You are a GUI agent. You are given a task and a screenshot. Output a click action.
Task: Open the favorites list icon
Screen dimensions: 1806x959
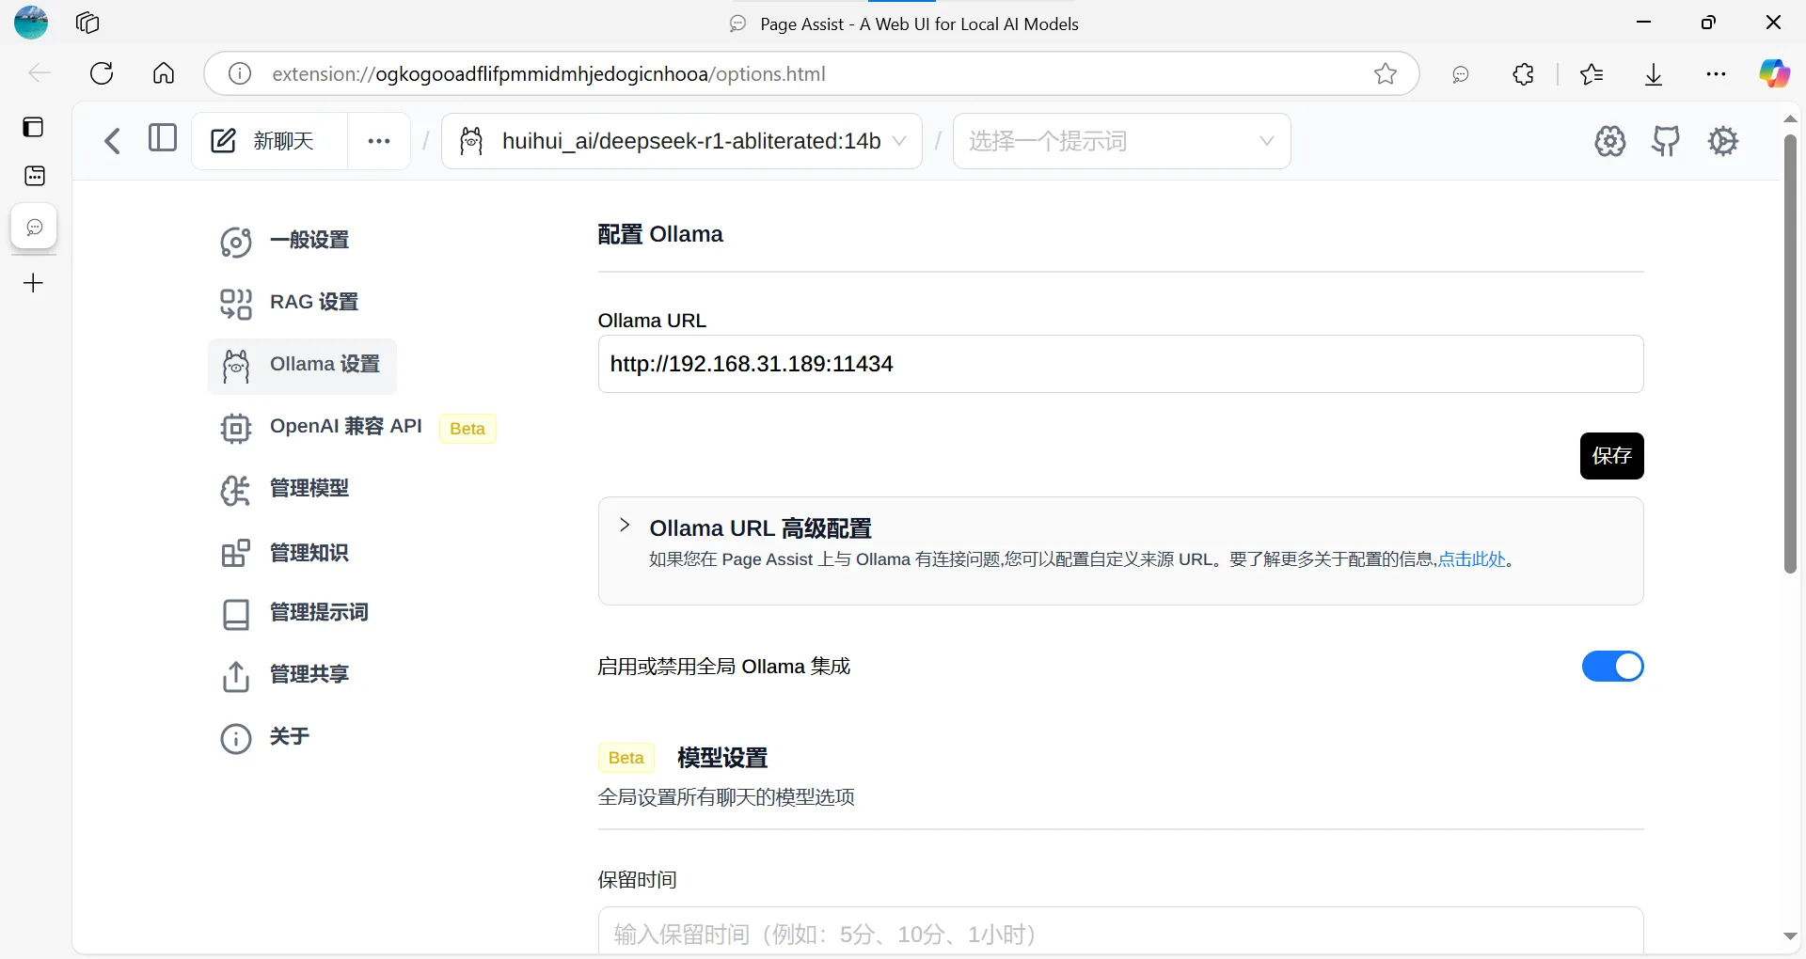point(1592,73)
